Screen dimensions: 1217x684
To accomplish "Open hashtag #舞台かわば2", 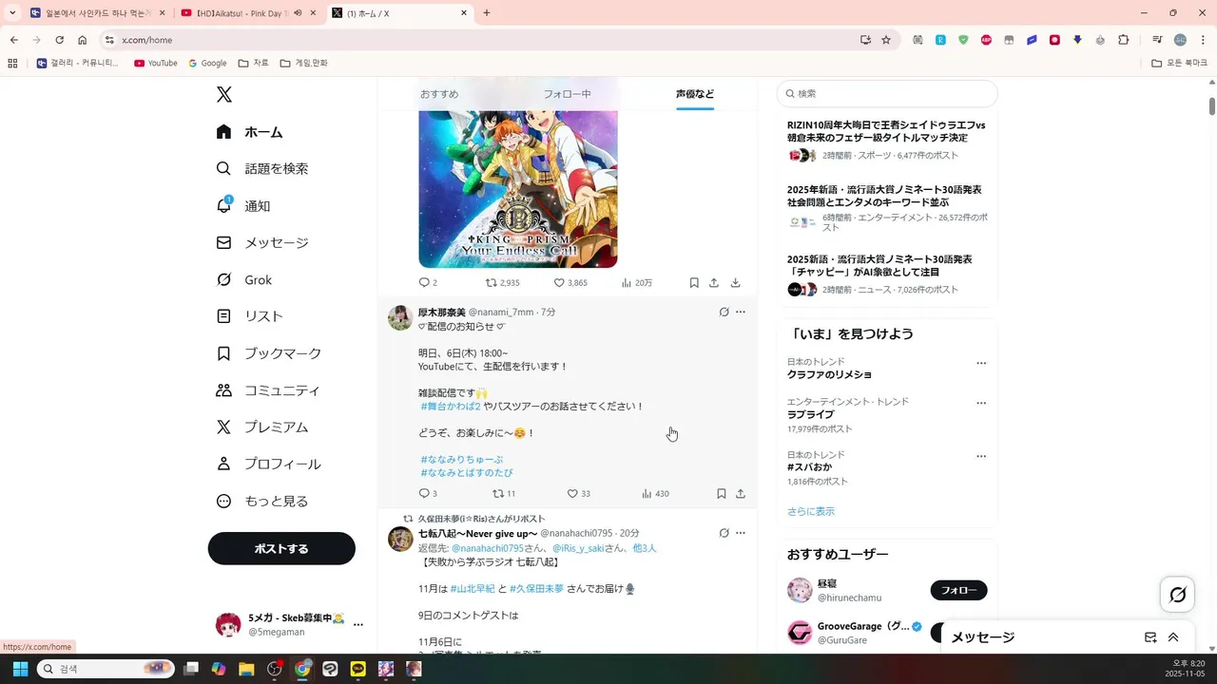I will click(x=451, y=407).
